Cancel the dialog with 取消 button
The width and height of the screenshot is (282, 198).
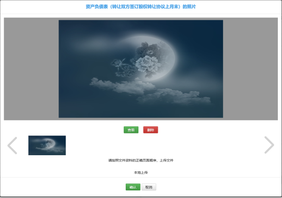[149, 187]
